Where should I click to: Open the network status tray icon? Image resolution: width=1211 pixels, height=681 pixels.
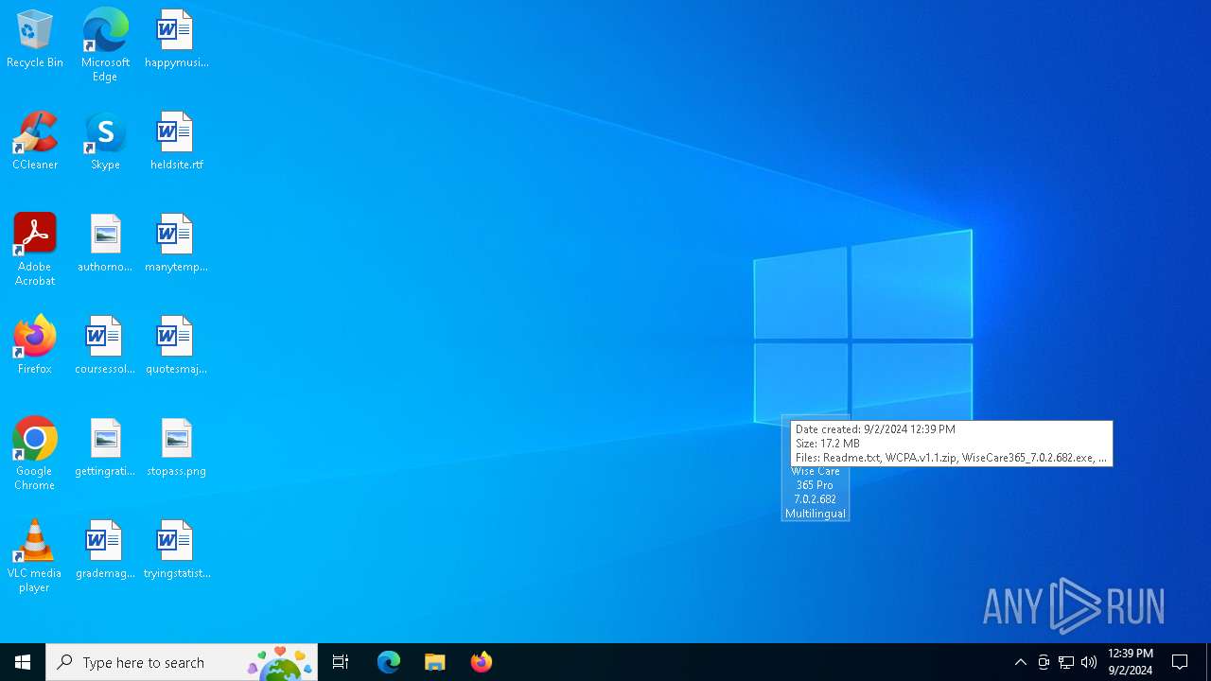click(1065, 662)
